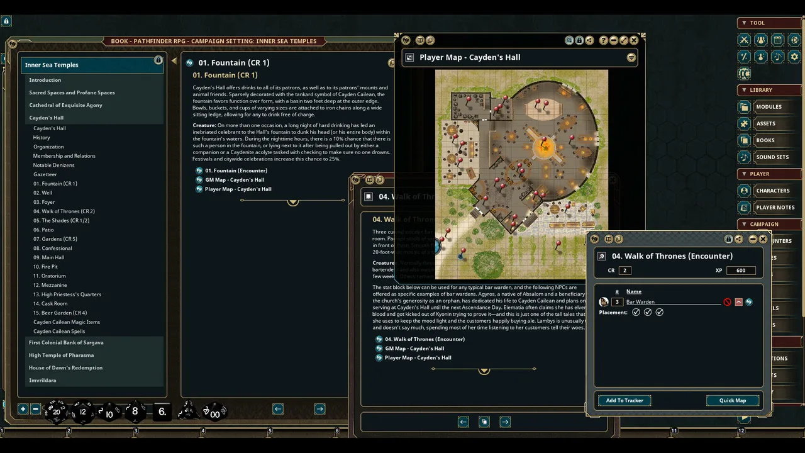Screen dimensions: 805x453
Task: Click the lock icon in Encounter window
Action: click(x=728, y=239)
